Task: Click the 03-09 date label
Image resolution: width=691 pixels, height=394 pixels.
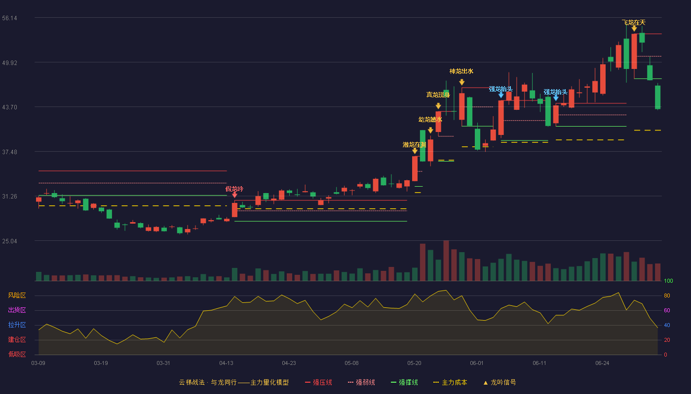Action: pyautogui.click(x=38, y=363)
